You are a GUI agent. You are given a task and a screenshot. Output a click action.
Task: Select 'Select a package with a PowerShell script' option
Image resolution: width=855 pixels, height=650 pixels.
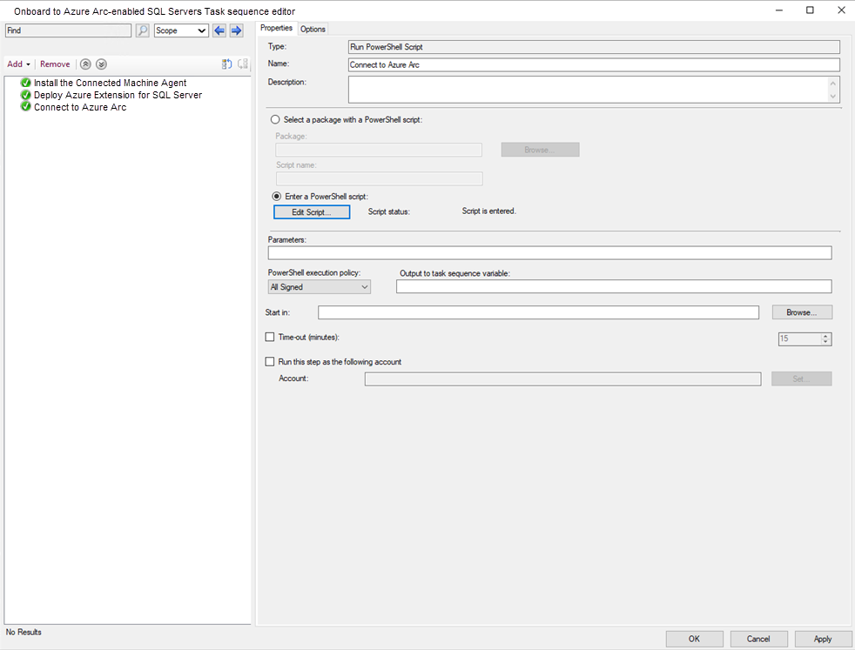tap(275, 119)
